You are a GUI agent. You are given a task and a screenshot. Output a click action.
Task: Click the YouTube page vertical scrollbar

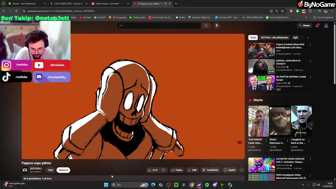[x=334, y=54]
